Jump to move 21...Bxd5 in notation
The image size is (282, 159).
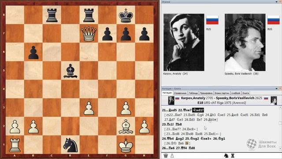(x=169, y=110)
